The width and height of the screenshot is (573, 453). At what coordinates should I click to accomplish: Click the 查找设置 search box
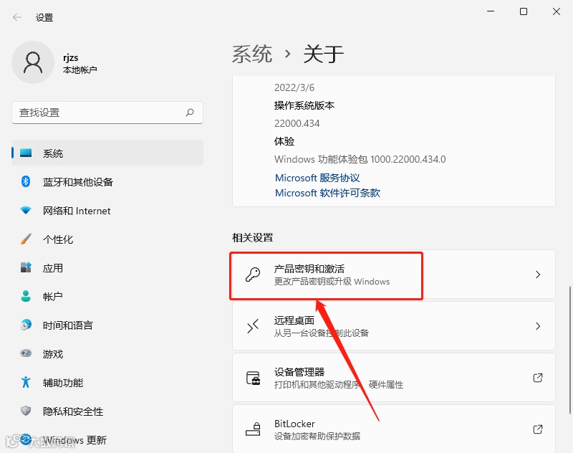tap(107, 113)
